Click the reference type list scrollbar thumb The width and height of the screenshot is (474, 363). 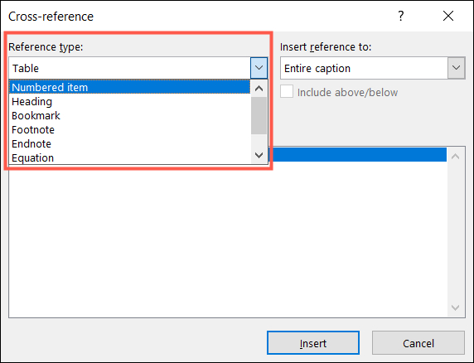coord(259,115)
